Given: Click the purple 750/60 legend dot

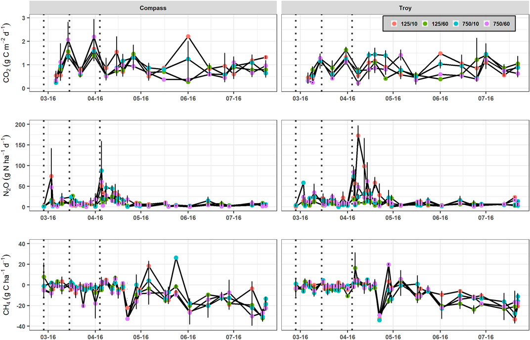Looking at the screenshot, I should 486,24.
